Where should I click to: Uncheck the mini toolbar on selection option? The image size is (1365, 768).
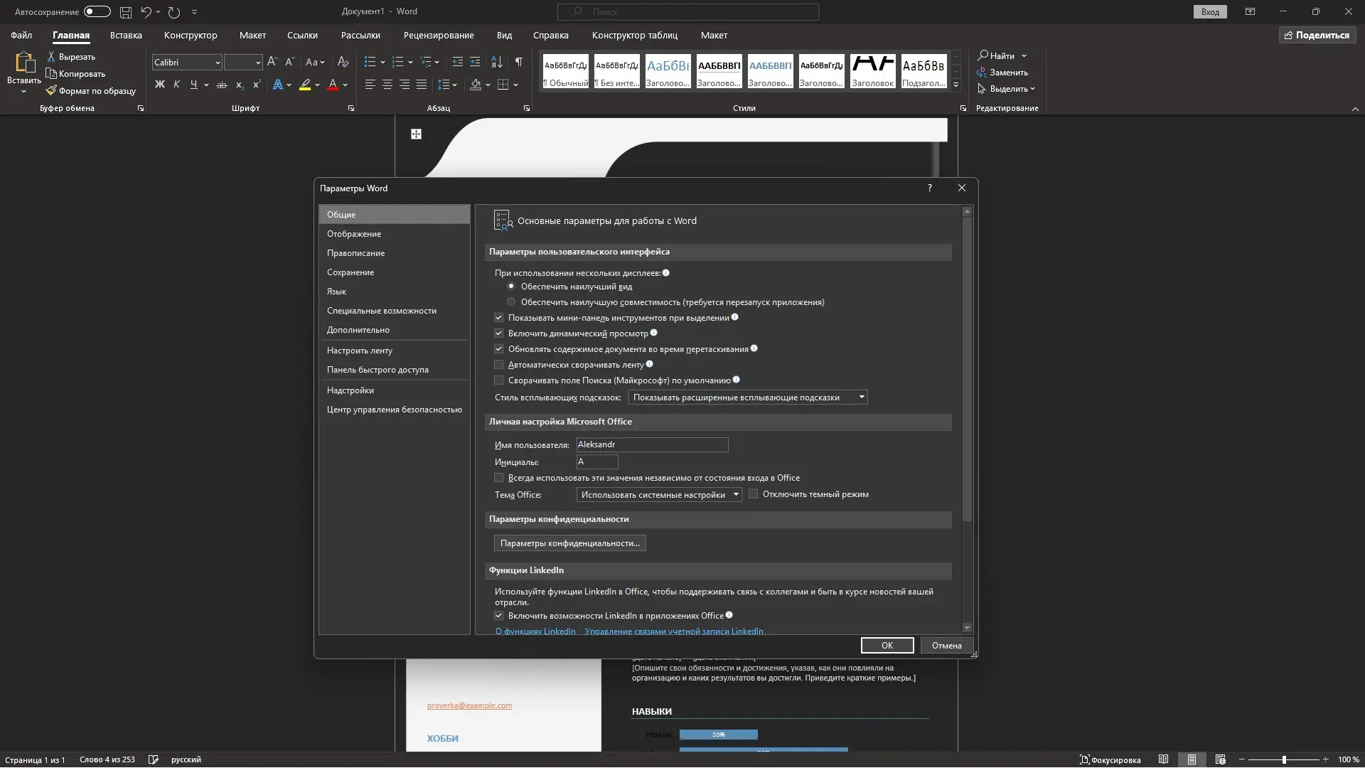[499, 318]
